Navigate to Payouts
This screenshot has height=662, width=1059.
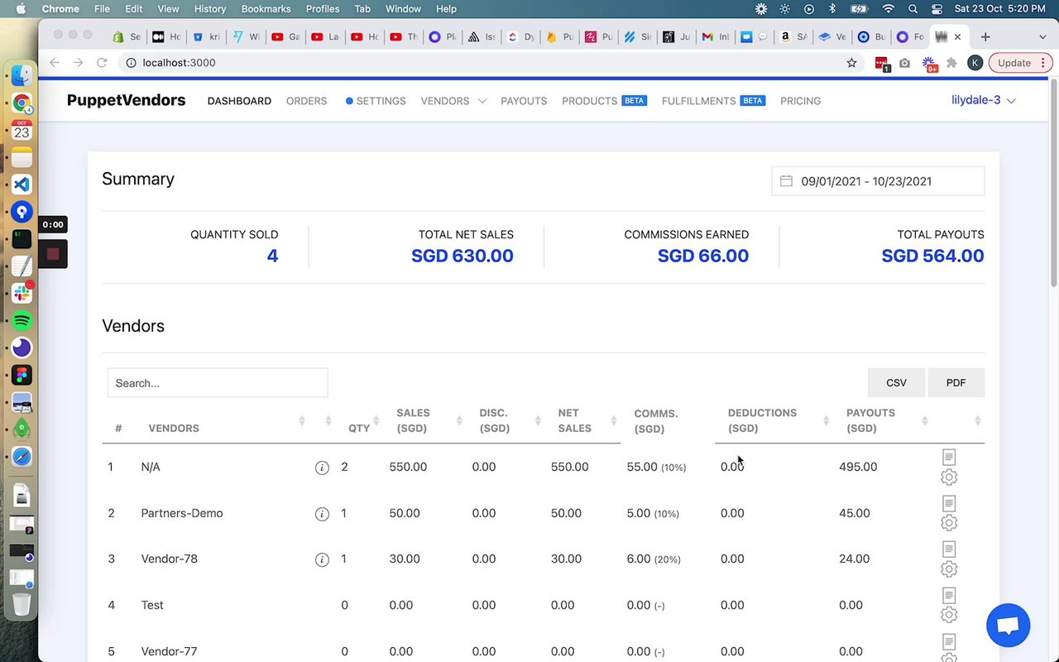(x=524, y=101)
